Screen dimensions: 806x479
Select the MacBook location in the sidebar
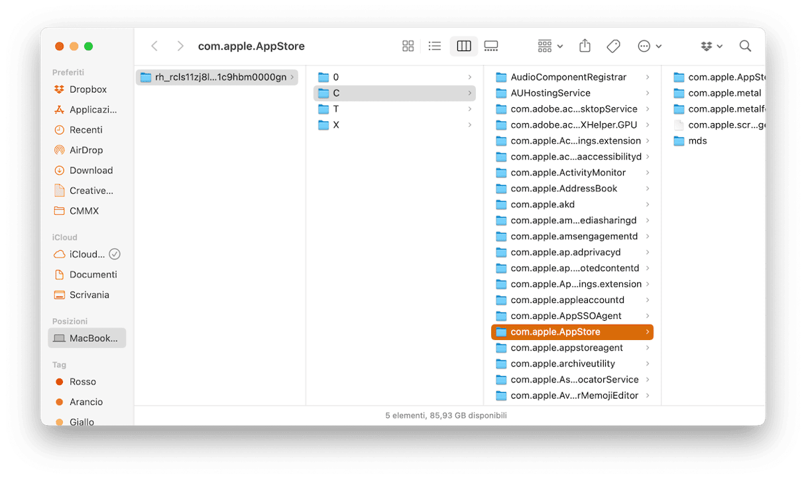tap(87, 338)
